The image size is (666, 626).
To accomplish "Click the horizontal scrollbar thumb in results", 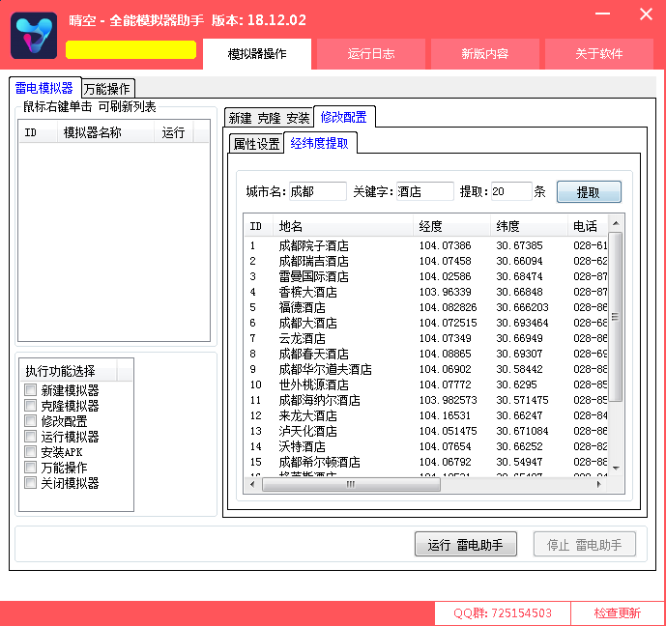I will [351, 484].
